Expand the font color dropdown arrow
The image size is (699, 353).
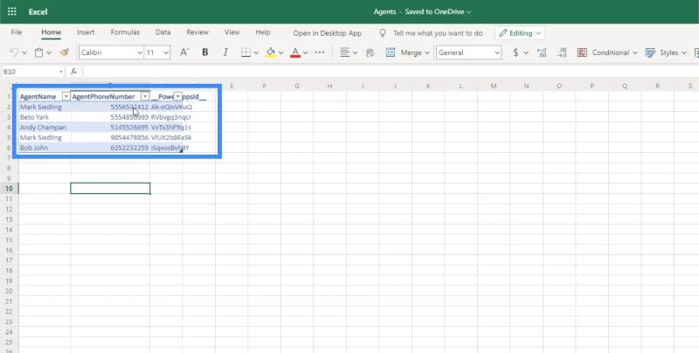pos(305,52)
